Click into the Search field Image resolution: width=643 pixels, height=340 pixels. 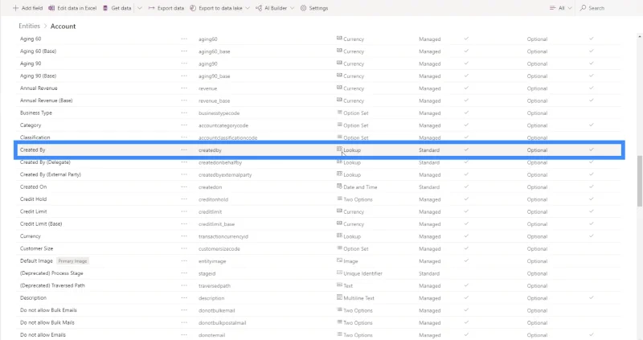coord(608,8)
